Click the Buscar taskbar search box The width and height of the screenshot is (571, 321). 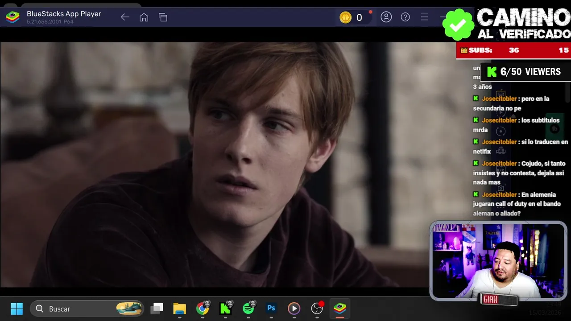(x=87, y=309)
